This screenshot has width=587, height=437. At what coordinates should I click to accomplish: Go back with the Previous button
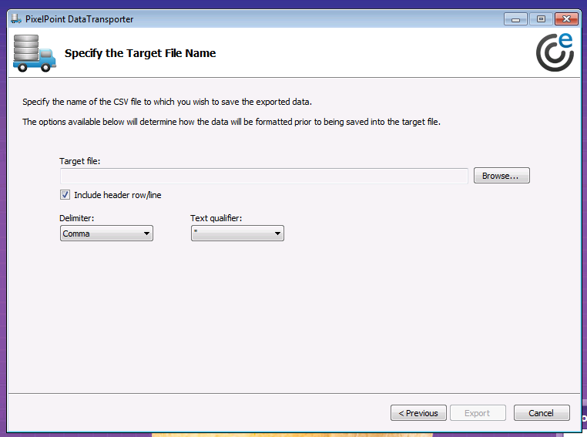tap(418, 413)
